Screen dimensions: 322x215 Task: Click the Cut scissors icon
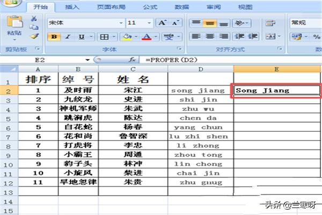(x=34, y=18)
